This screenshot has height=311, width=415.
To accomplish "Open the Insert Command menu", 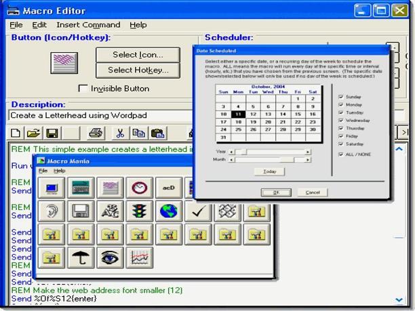I will tap(88, 25).
